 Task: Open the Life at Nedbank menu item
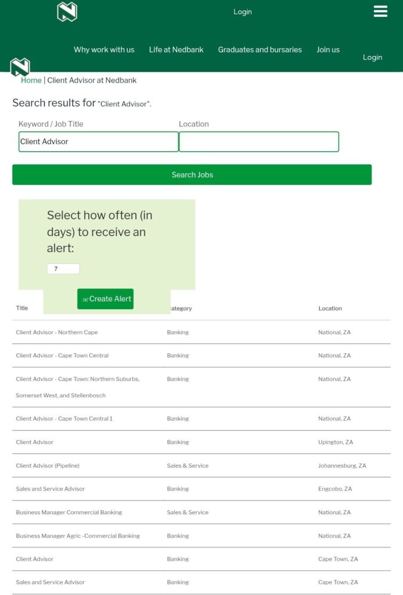coord(175,50)
